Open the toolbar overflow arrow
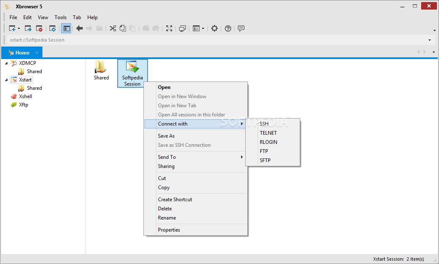This screenshot has width=439, height=264. [434, 30]
